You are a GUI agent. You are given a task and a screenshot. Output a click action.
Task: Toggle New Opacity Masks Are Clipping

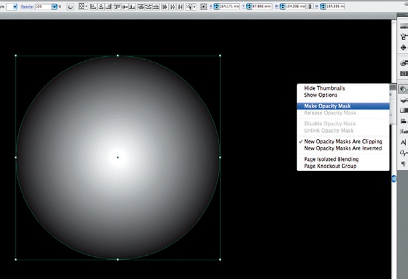pos(343,141)
